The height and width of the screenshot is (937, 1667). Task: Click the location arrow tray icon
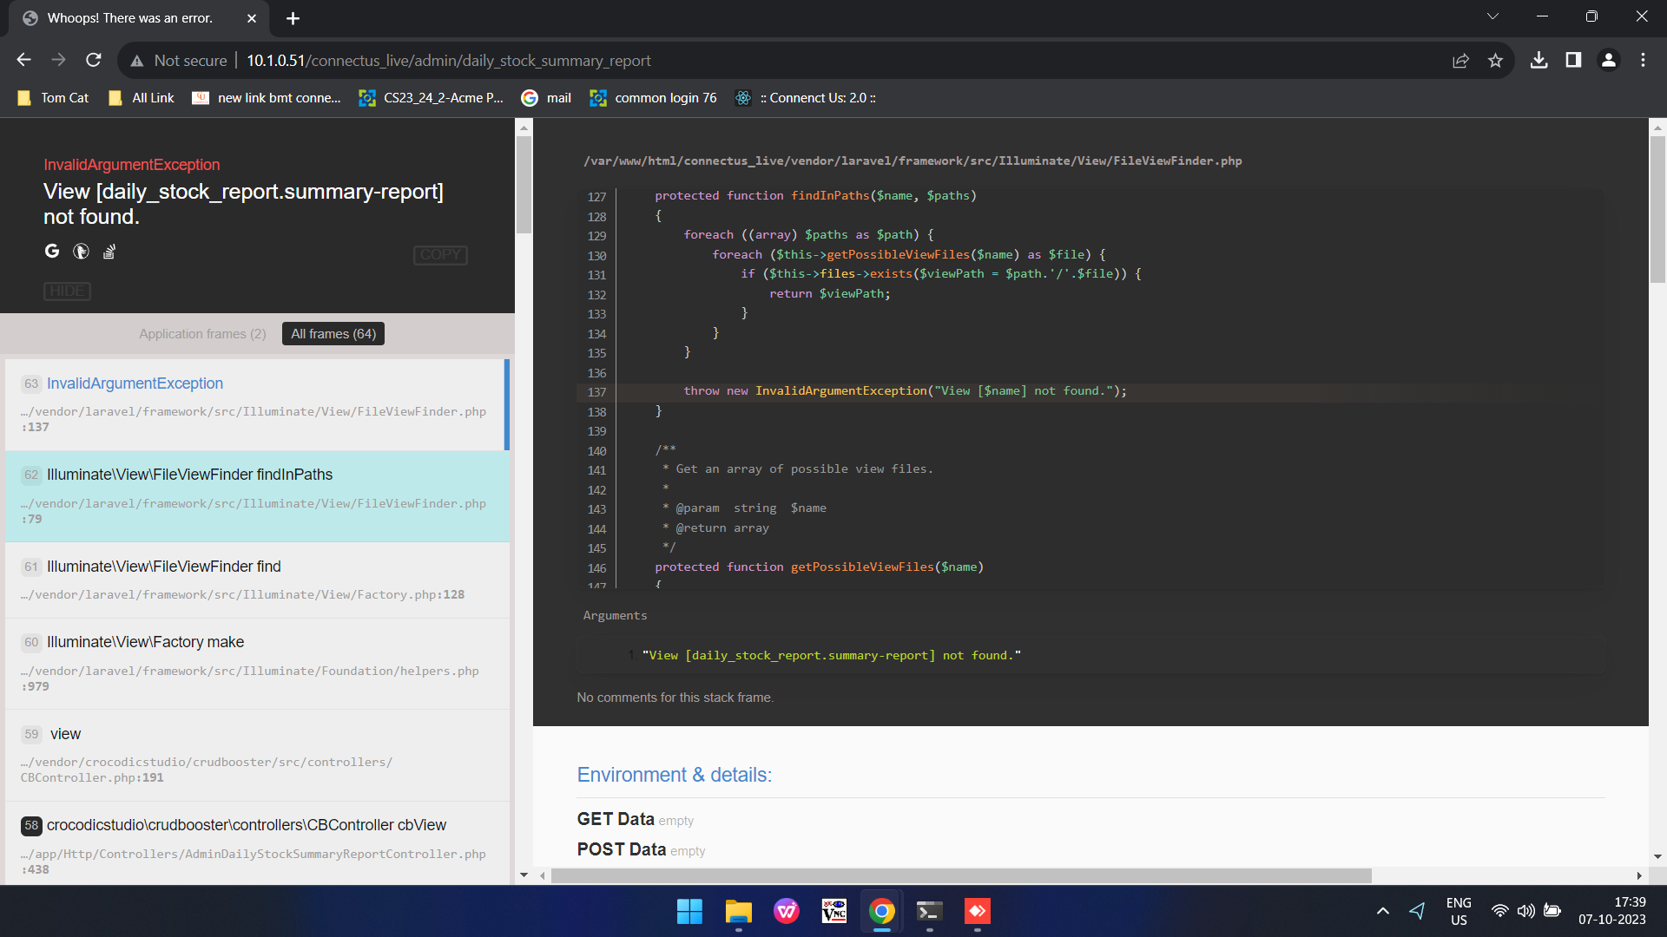[1417, 911]
